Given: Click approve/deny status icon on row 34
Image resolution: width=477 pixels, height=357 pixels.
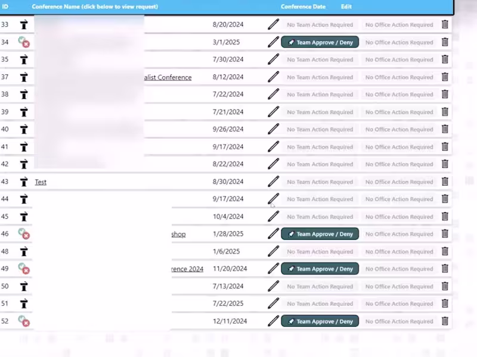Looking at the screenshot, I should click(24, 42).
